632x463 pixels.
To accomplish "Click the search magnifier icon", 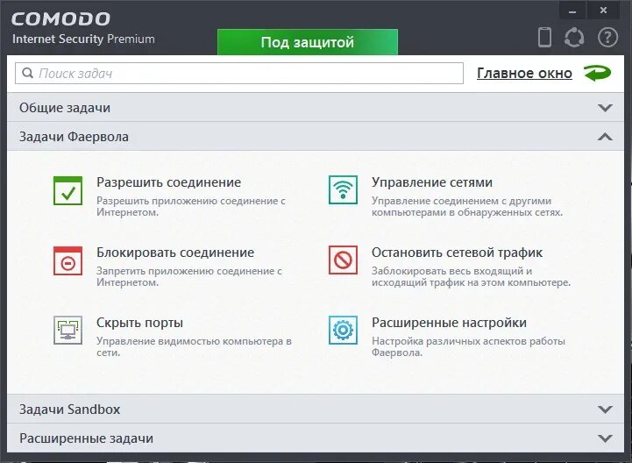I will pyautogui.click(x=27, y=73).
